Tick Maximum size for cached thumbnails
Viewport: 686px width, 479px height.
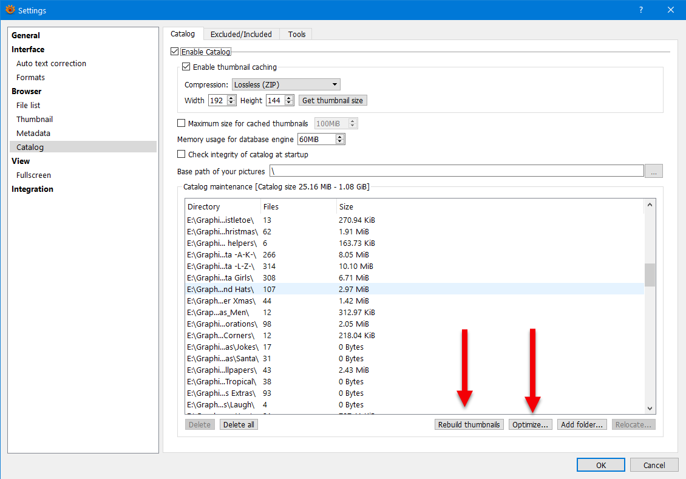(182, 124)
